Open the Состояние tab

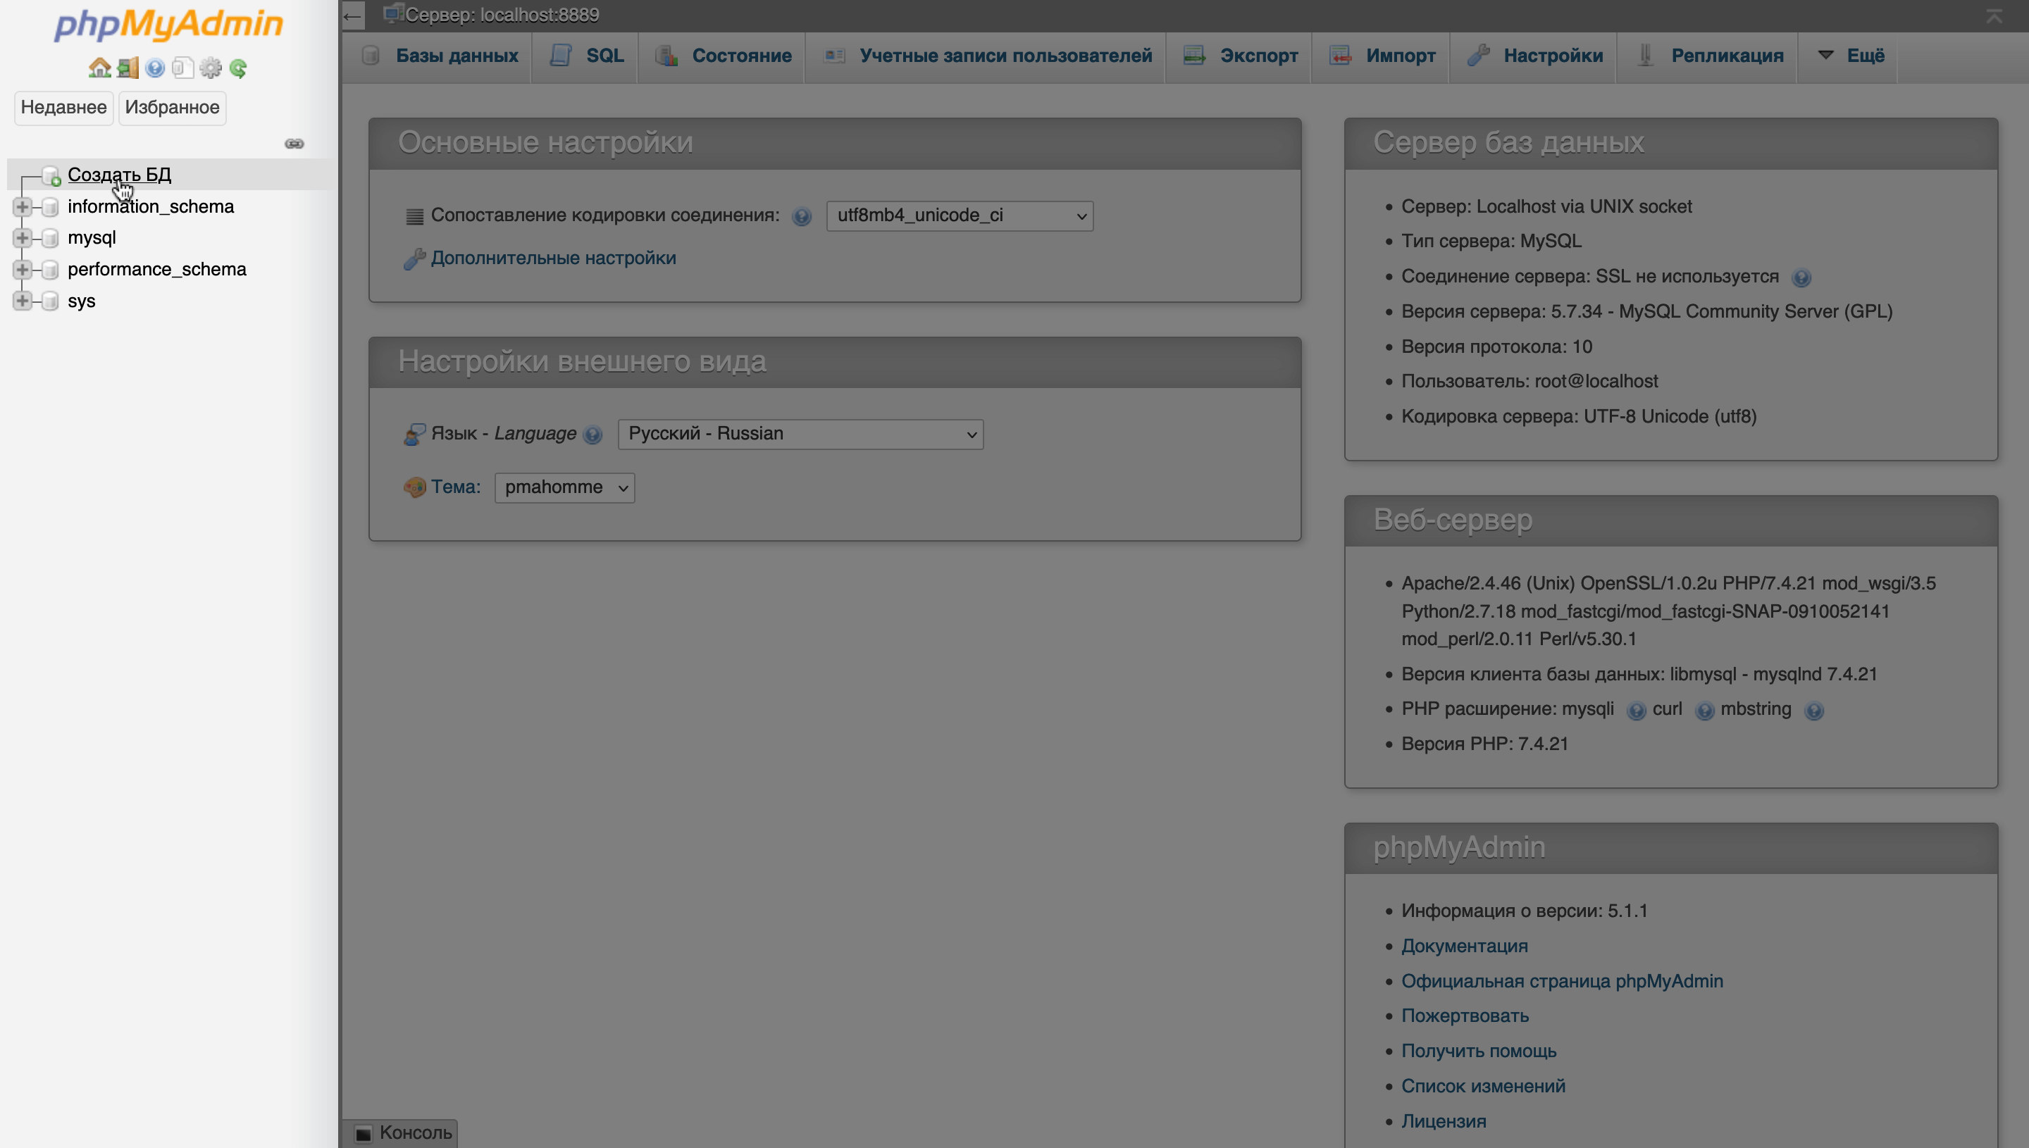[x=722, y=57]
